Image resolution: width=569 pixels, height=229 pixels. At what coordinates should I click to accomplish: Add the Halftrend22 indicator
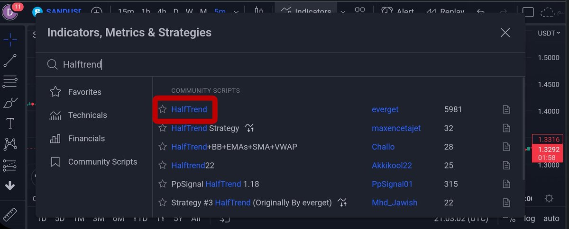click(x=193, y=166)
